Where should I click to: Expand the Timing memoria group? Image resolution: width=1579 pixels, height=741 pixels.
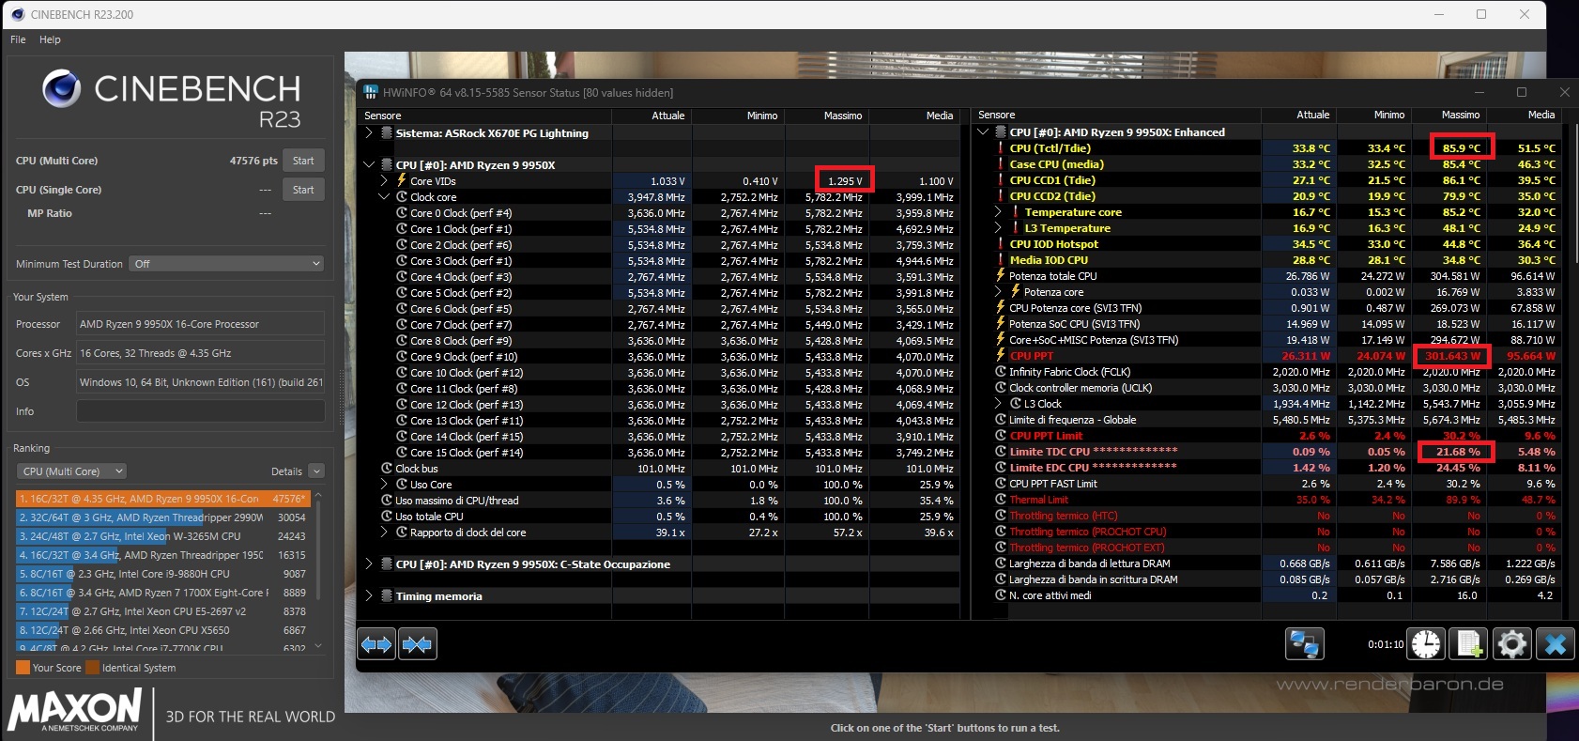369,595
